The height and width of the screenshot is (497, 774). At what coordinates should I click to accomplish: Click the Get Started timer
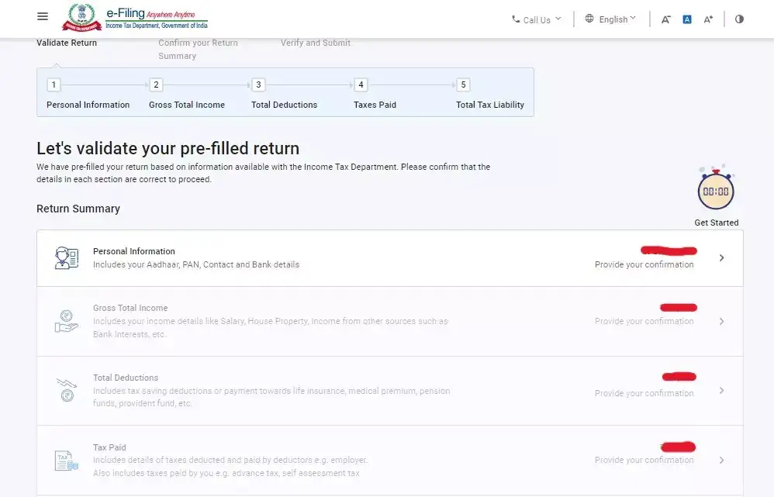pos(716,188)
